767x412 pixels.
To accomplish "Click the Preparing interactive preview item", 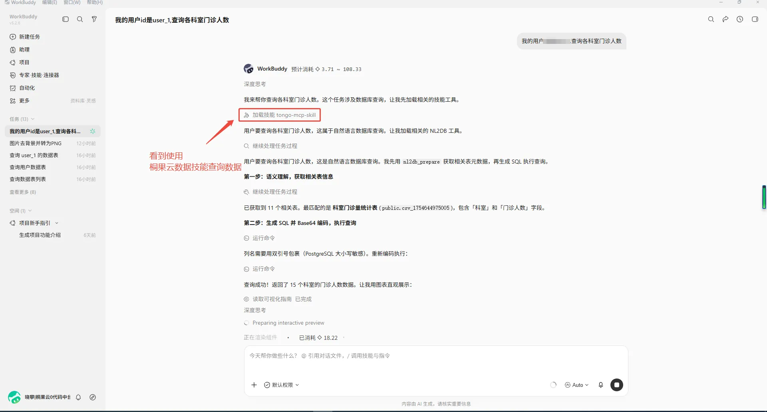I will [x=284, y=323].
